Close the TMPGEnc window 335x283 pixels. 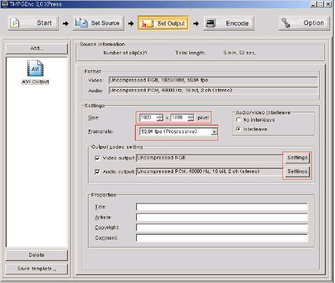(328, 4)
